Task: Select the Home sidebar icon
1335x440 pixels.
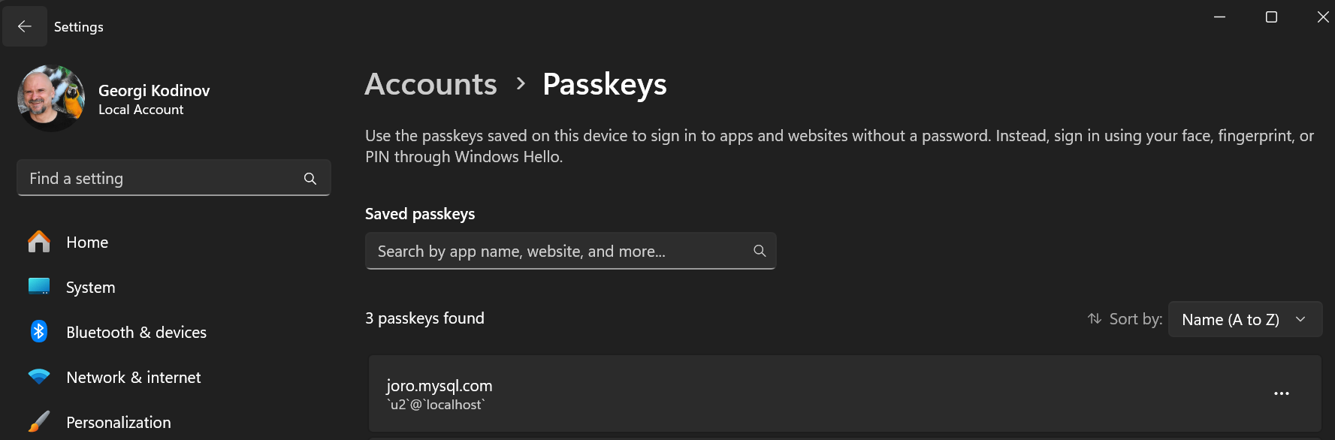Action: coord(38,242)
